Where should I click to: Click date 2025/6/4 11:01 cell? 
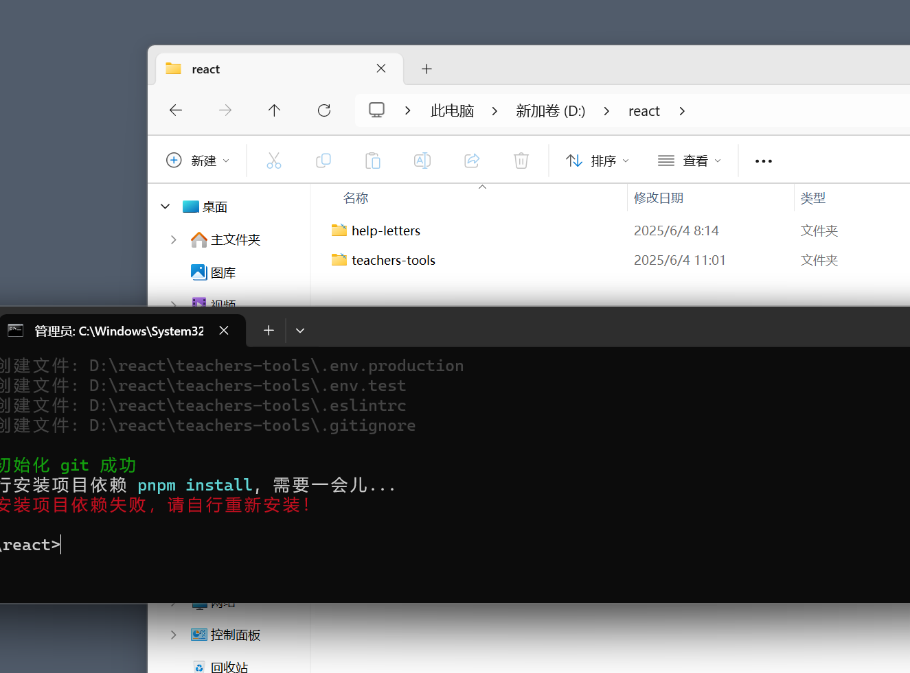[680, 260]
